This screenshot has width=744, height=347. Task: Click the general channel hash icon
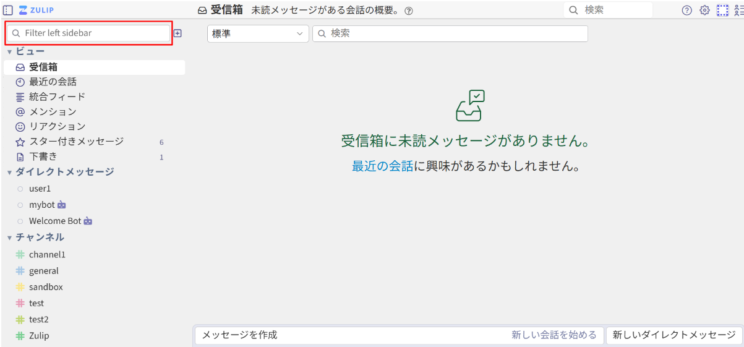20,271
